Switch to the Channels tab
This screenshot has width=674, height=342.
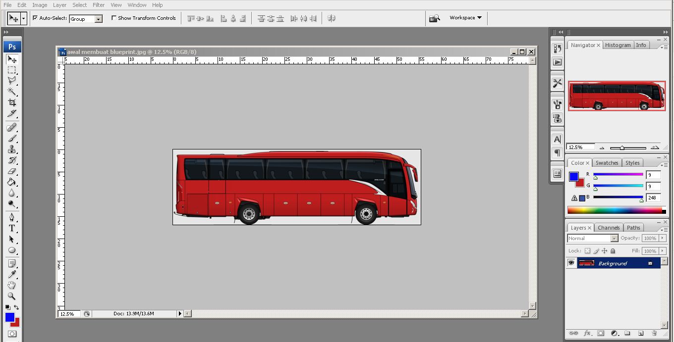[609, 227]
